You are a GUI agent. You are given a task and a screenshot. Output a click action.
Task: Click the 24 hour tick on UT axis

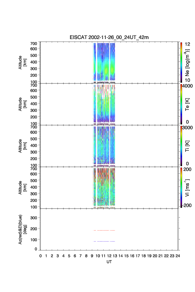click(x=178, y=256)
